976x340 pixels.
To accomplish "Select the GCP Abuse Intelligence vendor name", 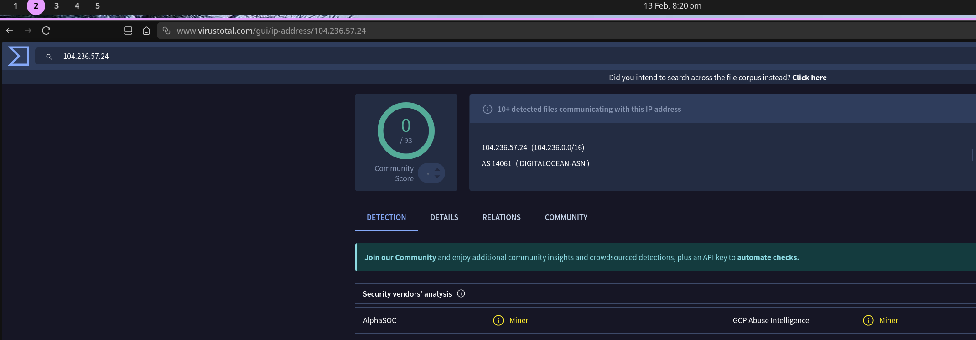I will (771, 320).
